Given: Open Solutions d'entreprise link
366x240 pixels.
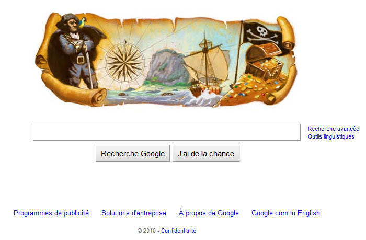Looking at the screenshot, I should 134,213.
